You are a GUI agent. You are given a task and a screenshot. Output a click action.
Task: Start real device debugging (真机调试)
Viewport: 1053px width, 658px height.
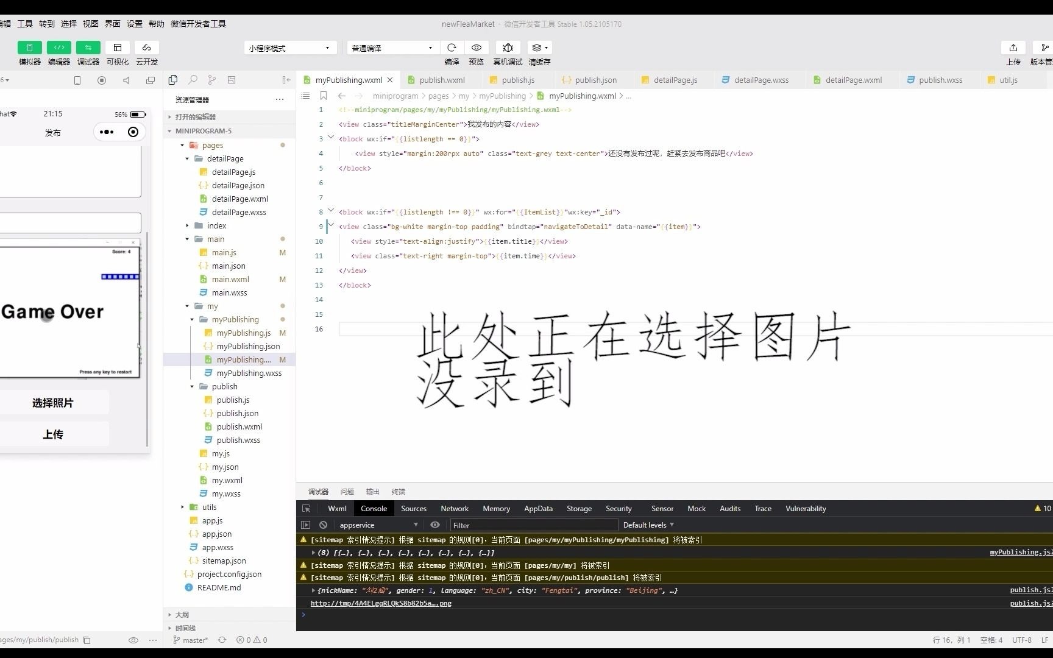point(508,48)
